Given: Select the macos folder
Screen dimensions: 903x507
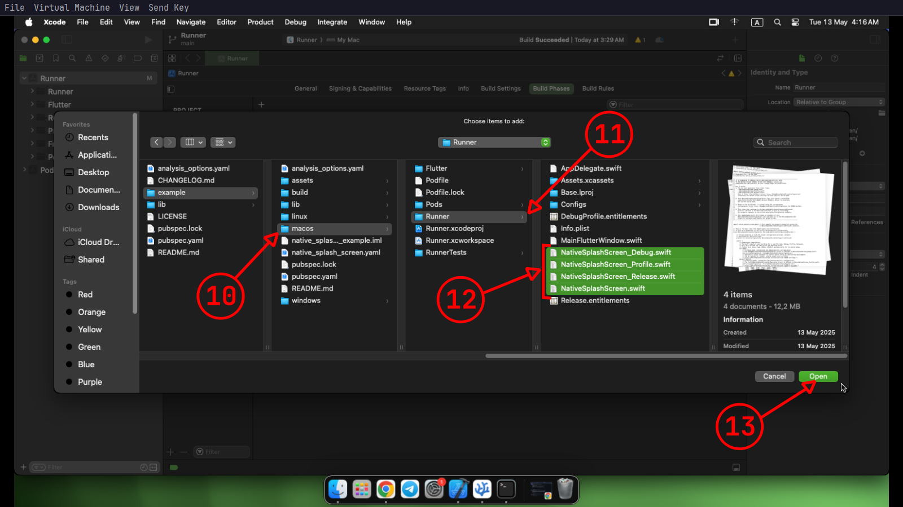Looking at the screenshot, I should [x=334, y=229].
